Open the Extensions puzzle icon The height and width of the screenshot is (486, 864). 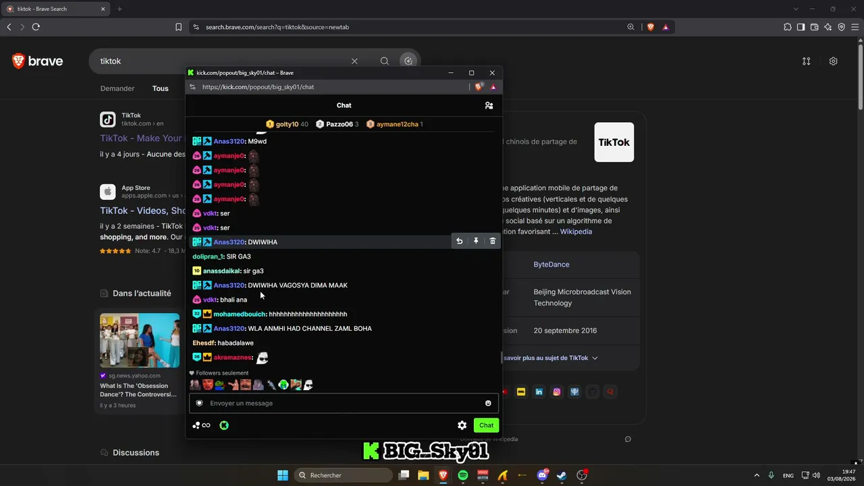point(788,27)
